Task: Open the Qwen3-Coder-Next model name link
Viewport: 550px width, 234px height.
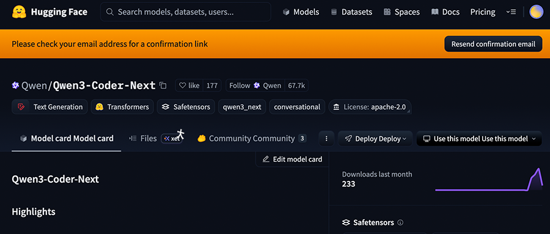Action: [104, 86]
